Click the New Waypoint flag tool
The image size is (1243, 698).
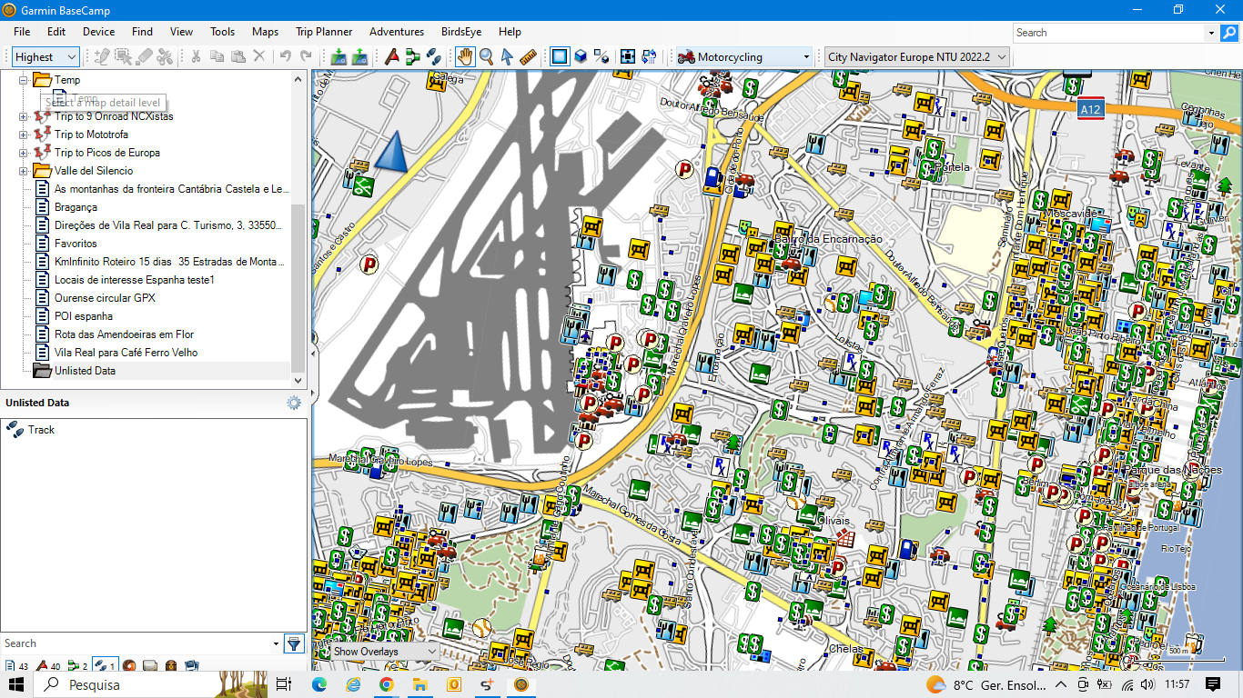point(391,56)
